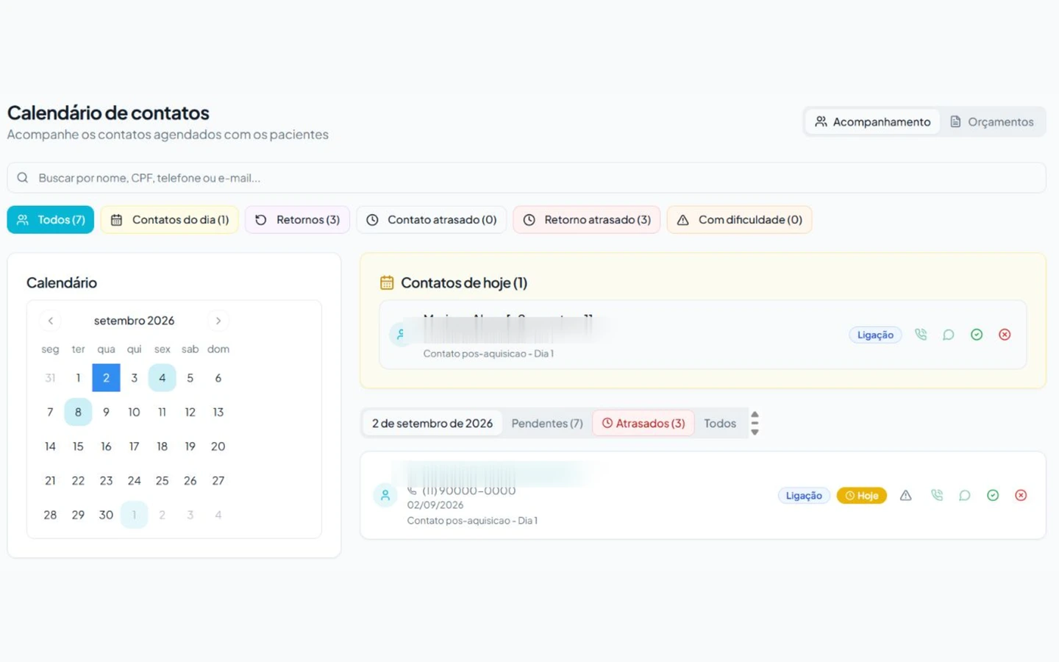This screenshot has height=662, width=1059.
Task: Mark 02/09/2026 contact done with green check
Action: pyautogui.click(x=993, y=496)
